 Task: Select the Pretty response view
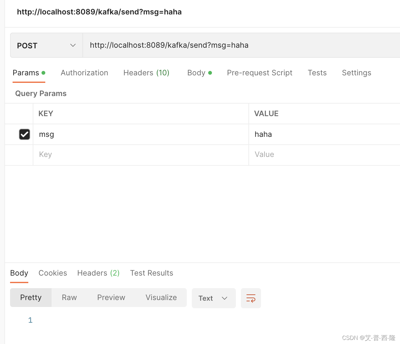point(31,297)
